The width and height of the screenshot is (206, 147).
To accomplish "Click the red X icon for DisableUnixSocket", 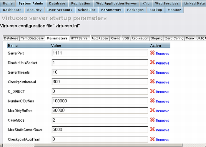I will [x=152, y=62].
